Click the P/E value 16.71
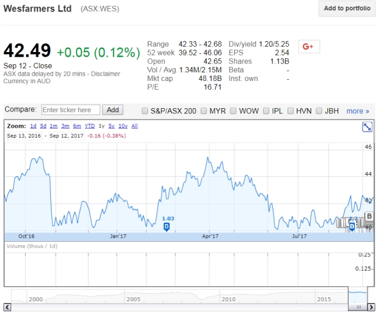This screenshot has width=377, height=314. point(213,87)
